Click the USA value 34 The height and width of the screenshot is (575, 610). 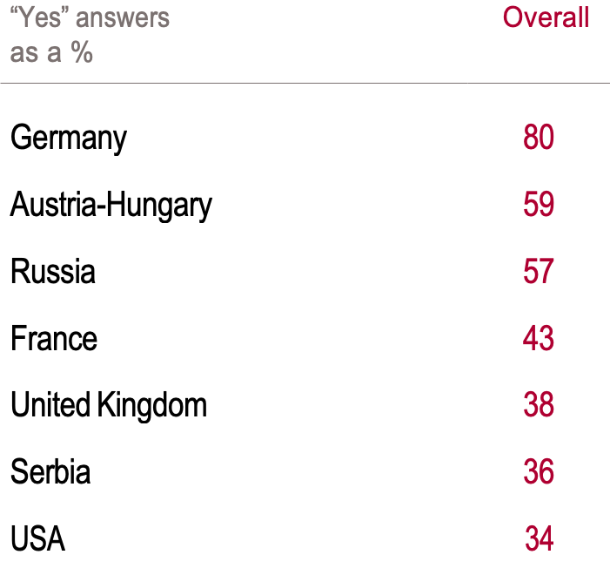click(x=539, y=538)
